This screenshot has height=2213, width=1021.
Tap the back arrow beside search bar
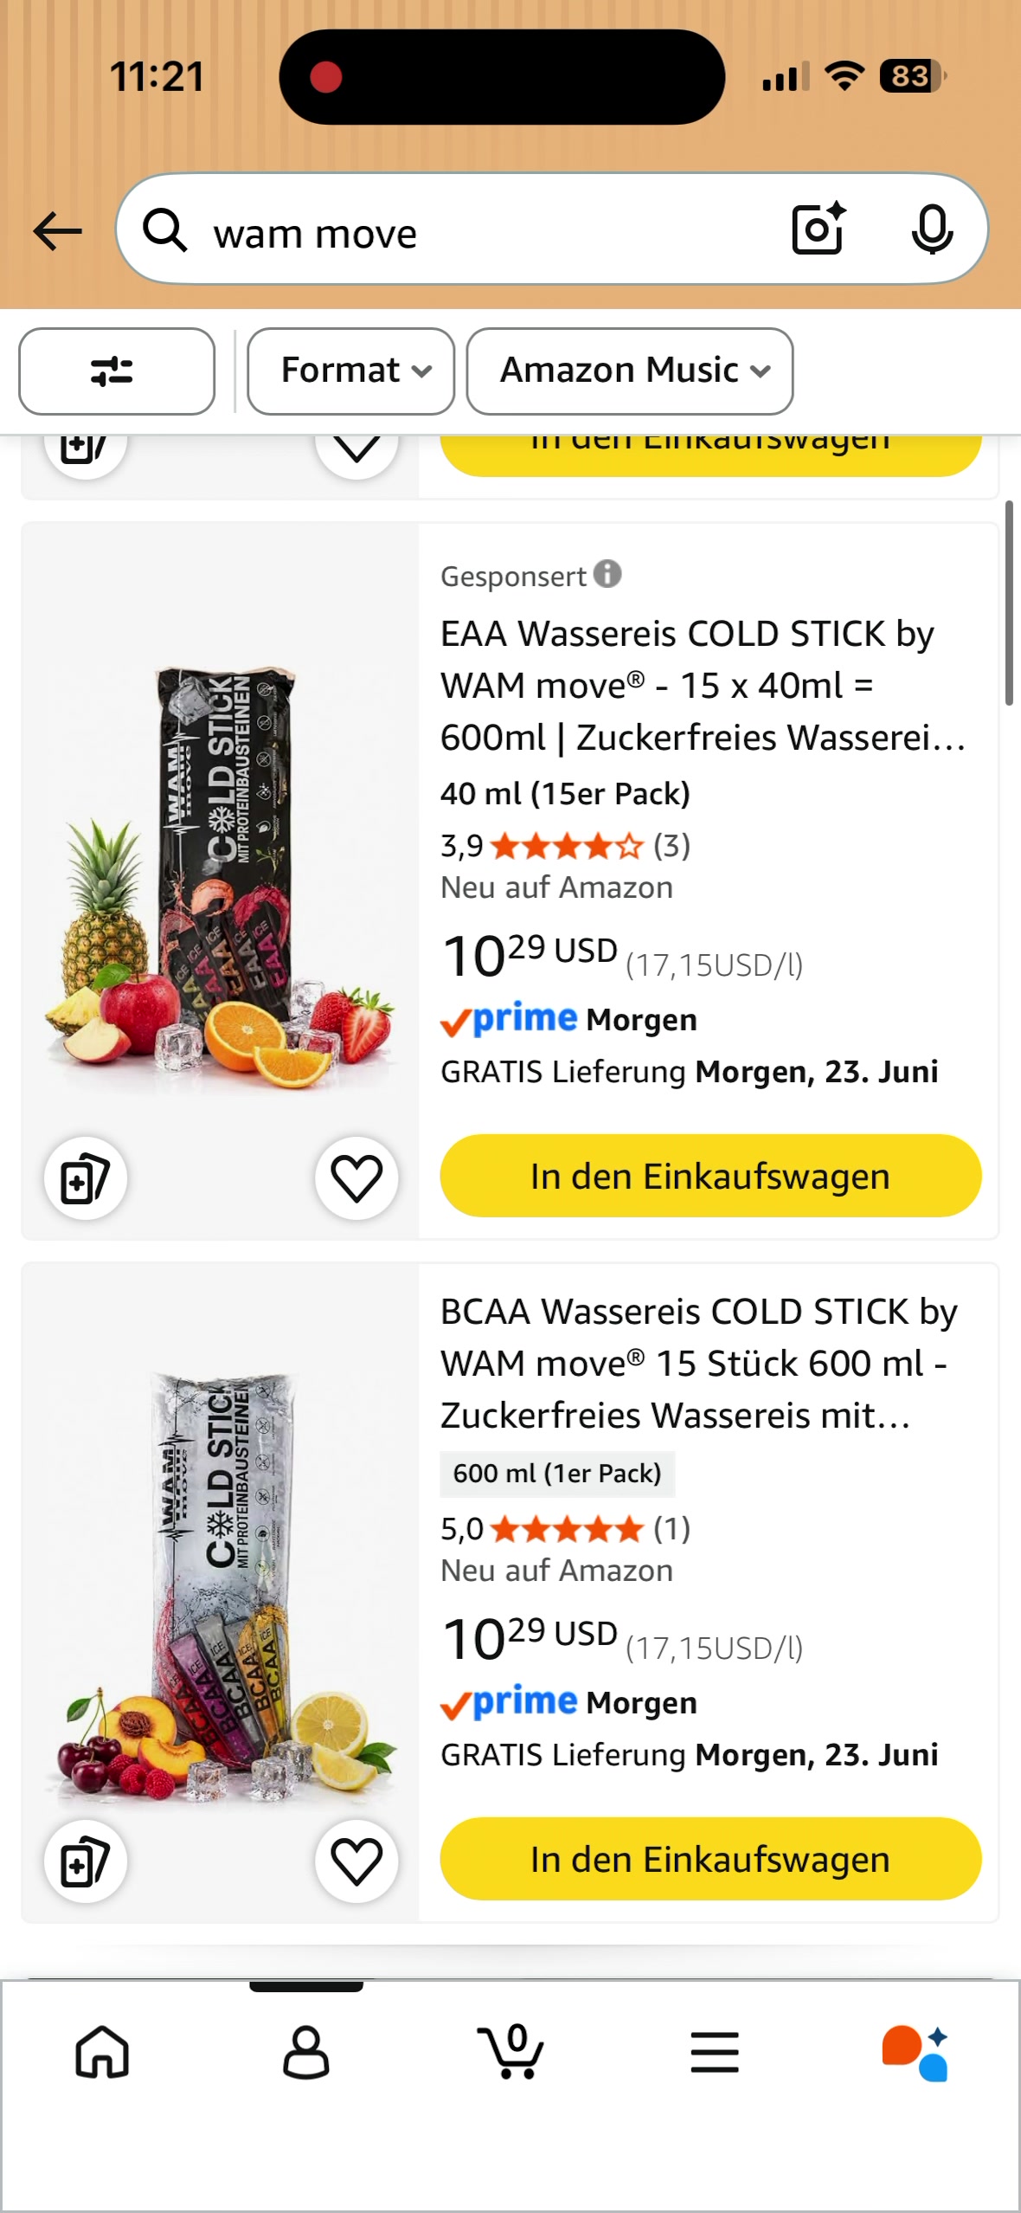tap(57, 231)
